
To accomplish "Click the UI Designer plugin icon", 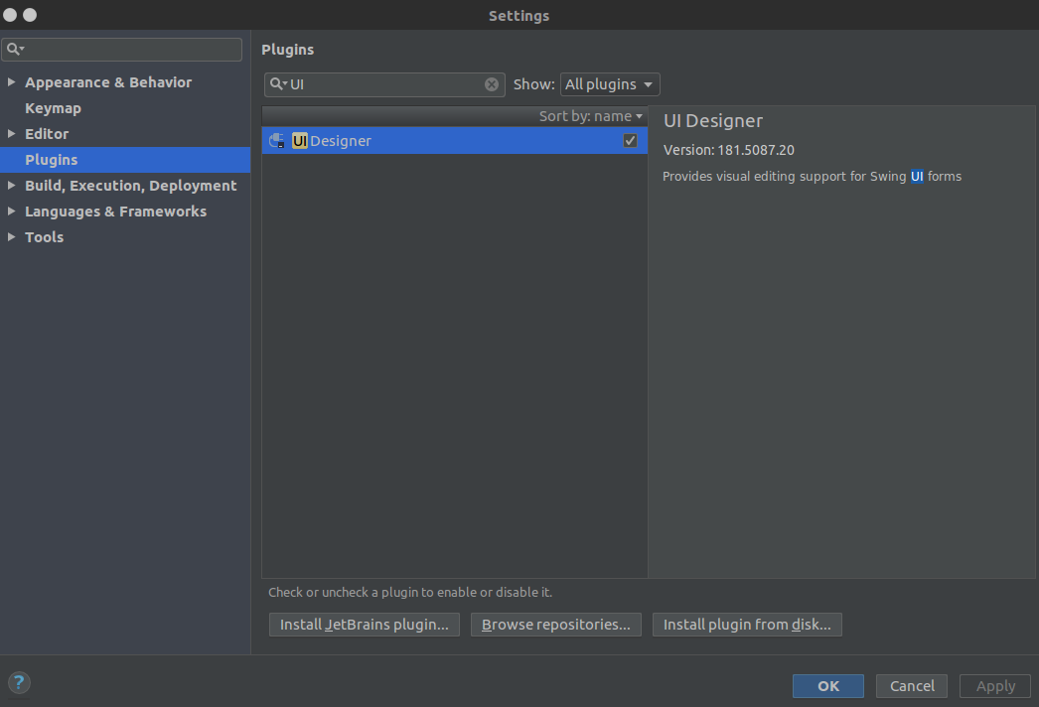I will (x=275, y=140).
